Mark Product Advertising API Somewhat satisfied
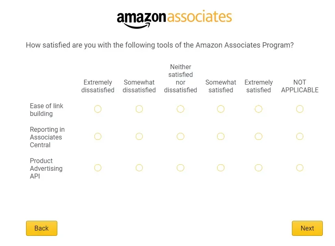 [221, 168]
